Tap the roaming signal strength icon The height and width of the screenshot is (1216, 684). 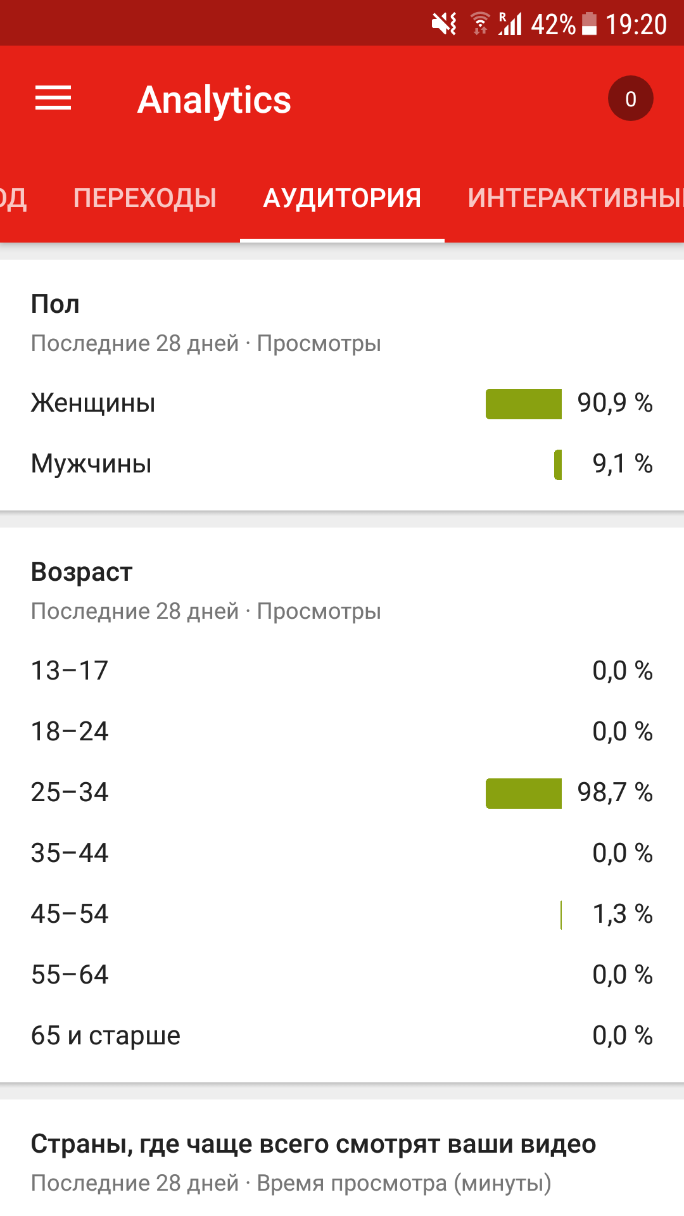(x=510, y=24)
